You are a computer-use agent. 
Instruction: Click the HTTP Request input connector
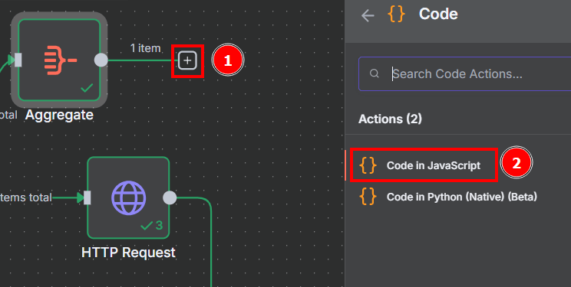(x=87, y=198)
